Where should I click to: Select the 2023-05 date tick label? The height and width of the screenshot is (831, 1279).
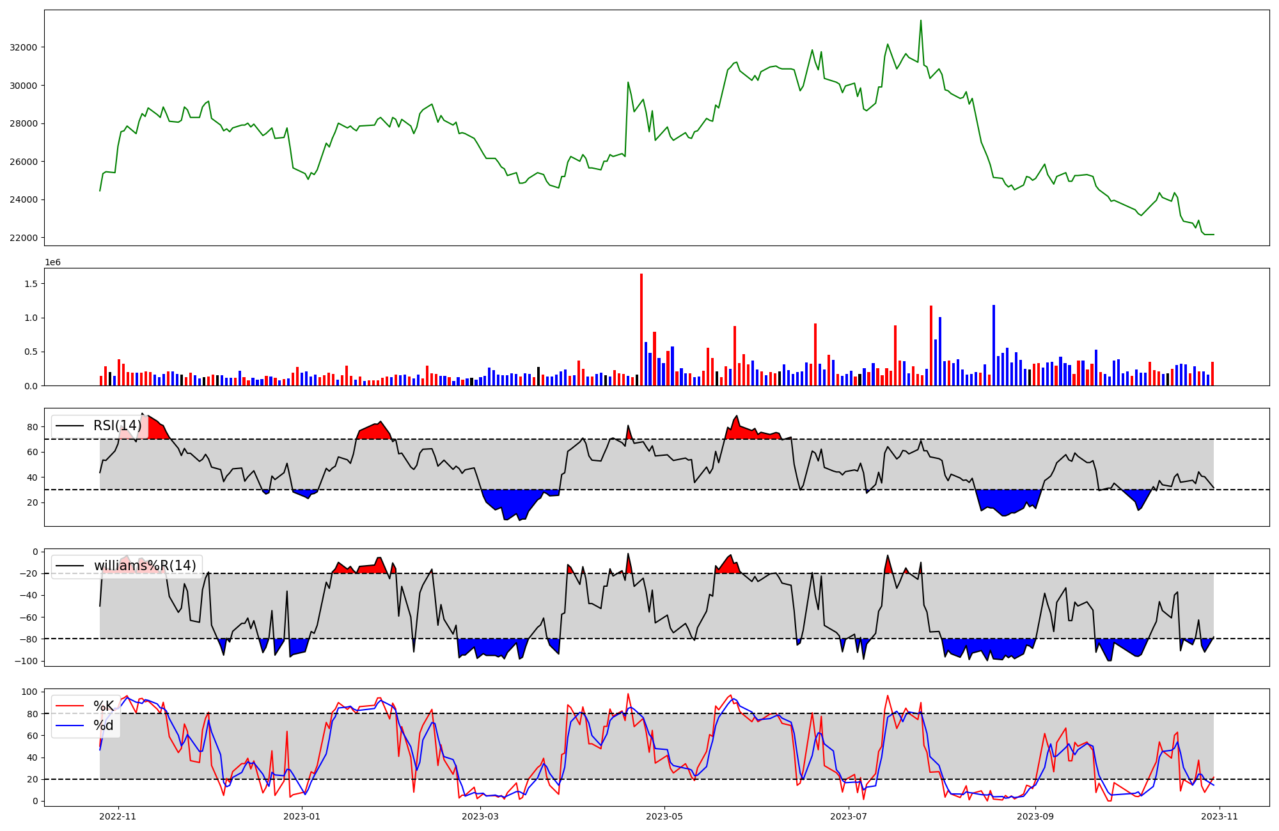tap(664, 816)
